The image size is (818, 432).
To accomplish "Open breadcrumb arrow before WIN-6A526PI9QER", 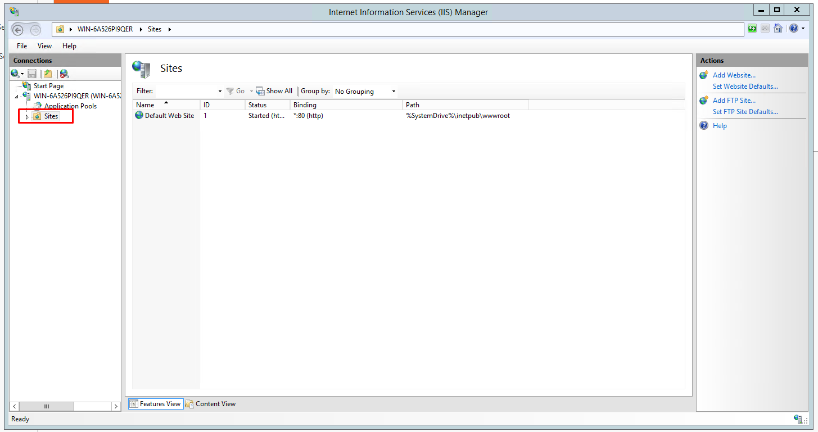I will 71,29.
